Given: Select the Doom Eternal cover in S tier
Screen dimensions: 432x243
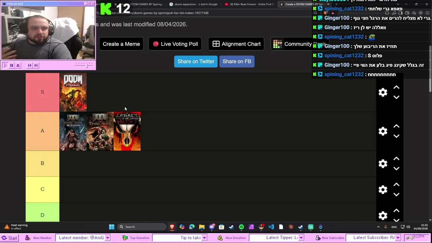Looking at the screenshot, I should point(73,92).
